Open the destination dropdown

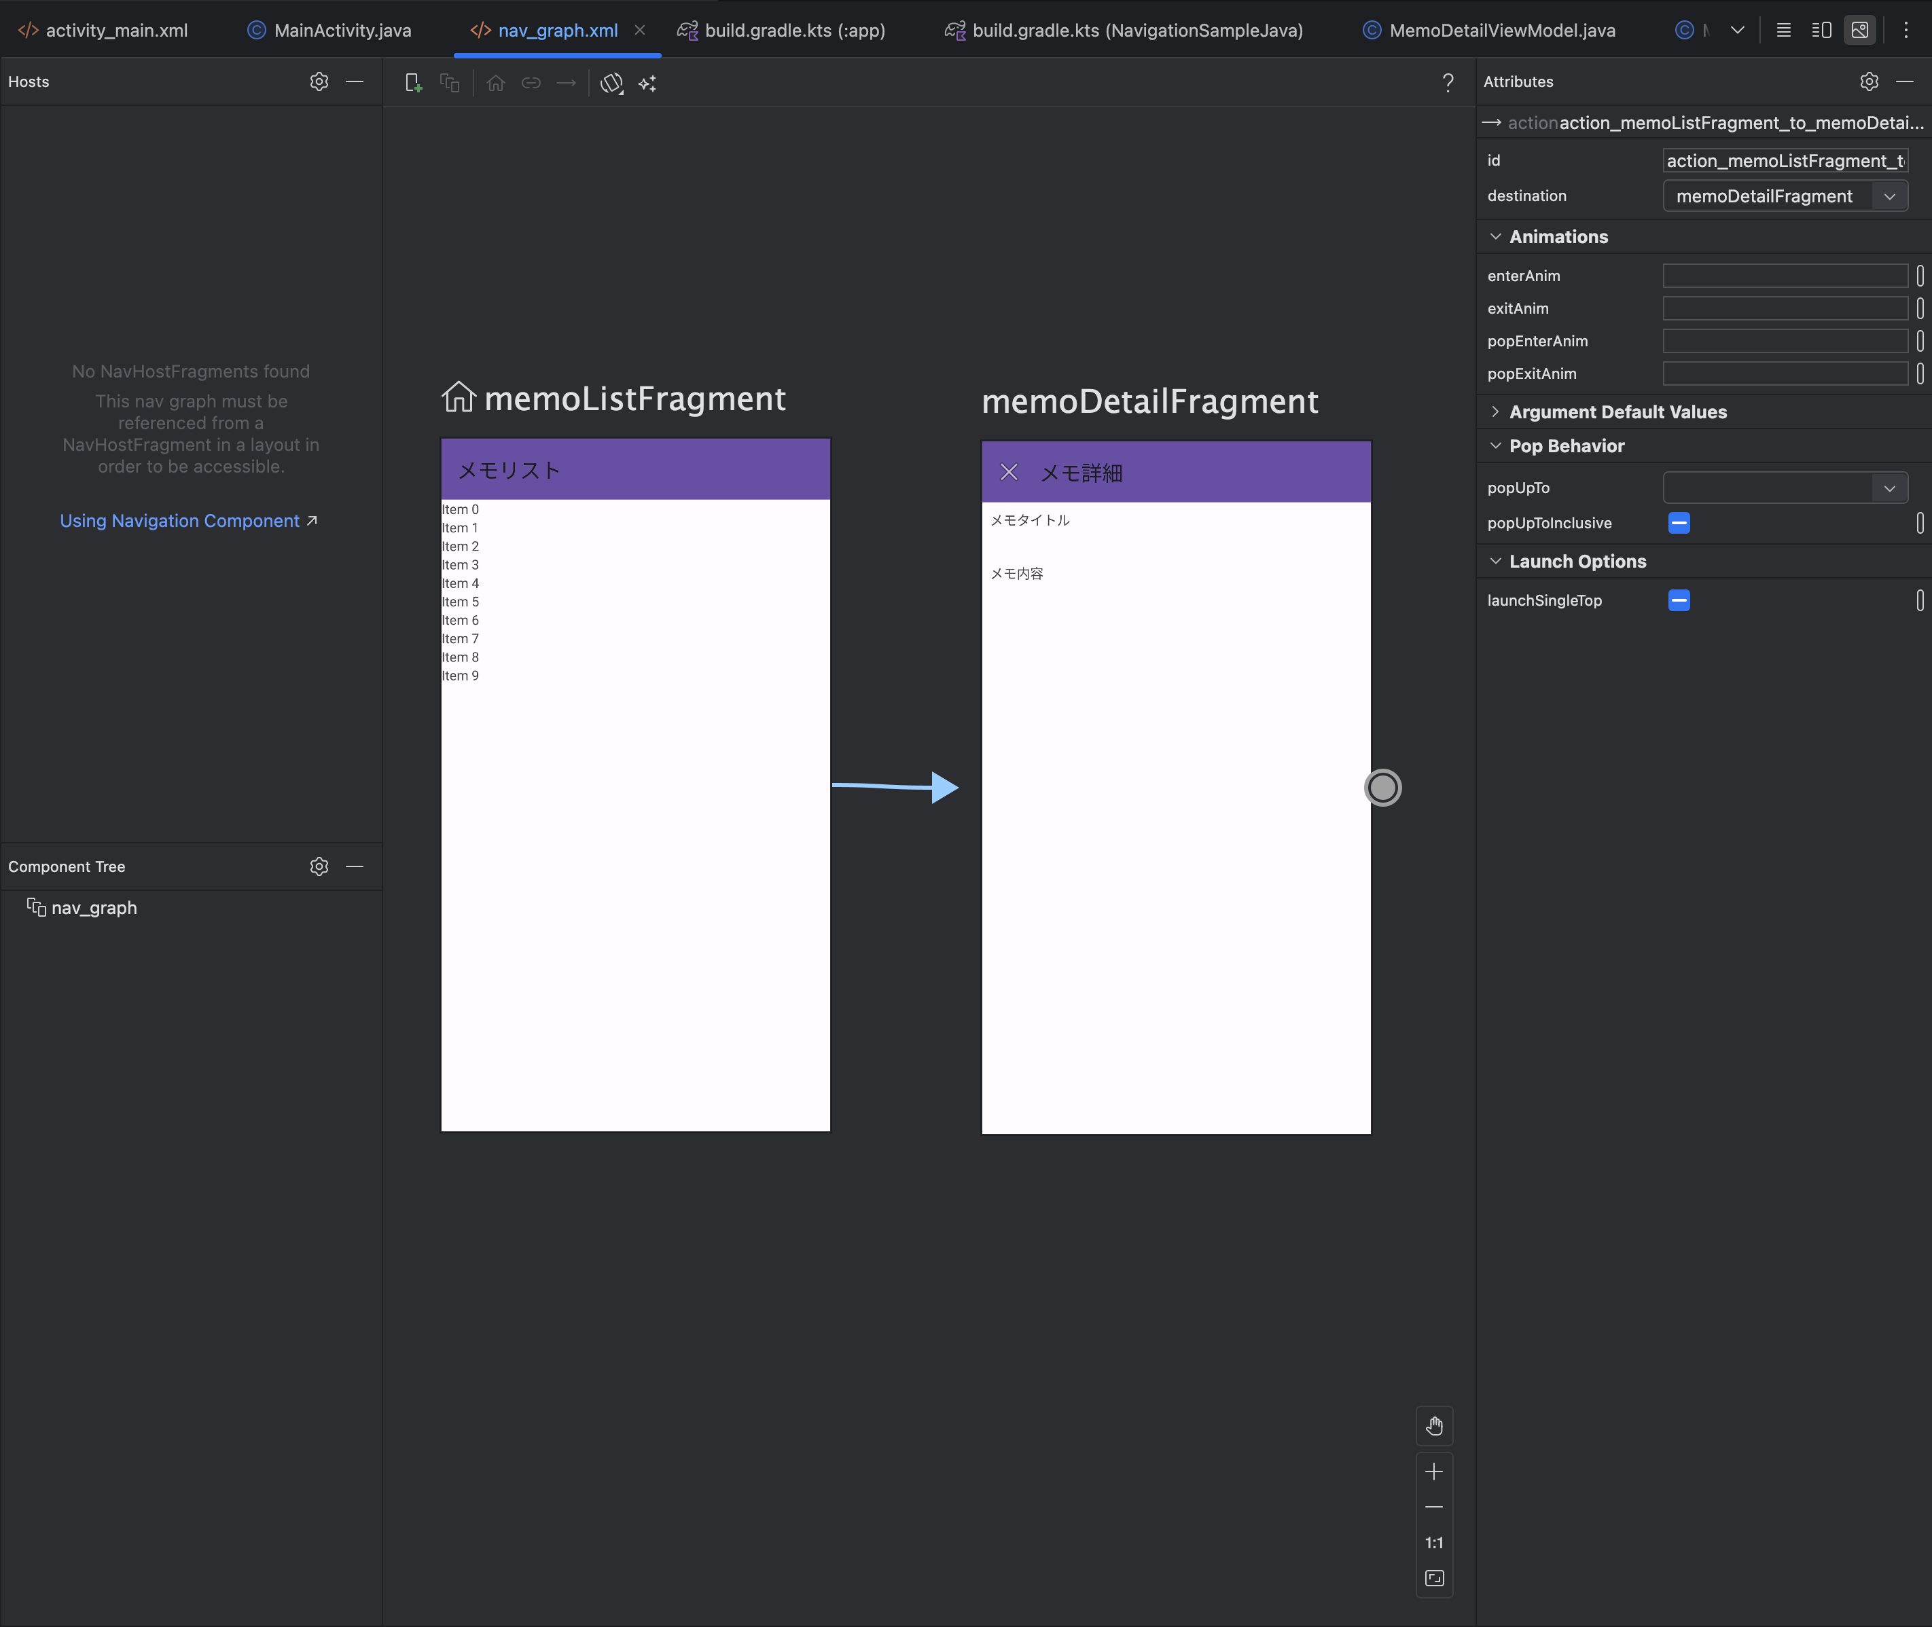coord(1889,196)
